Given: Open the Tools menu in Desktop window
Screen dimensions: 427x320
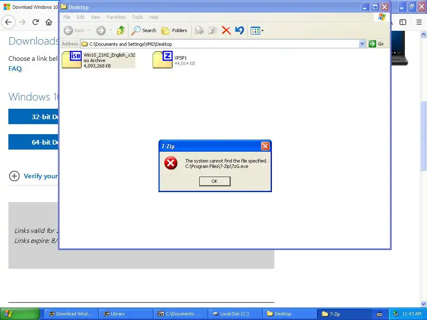Looking at the screenshot, I should tap(138, 17).
